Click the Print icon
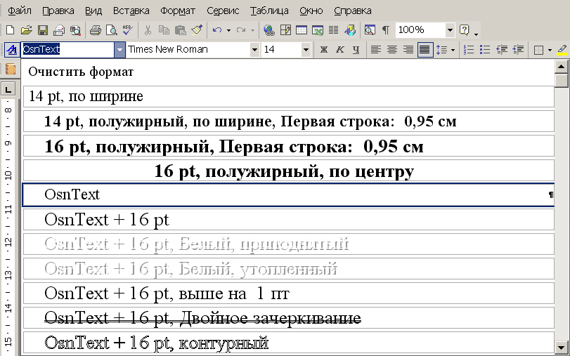Screen dimensions: 570x356 coord(96,30)
